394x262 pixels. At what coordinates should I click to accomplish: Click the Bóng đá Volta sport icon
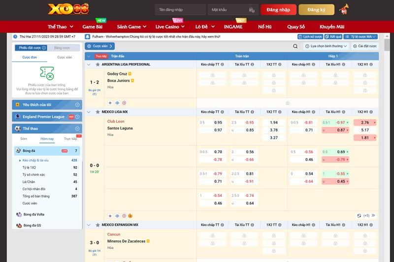pyautogui.click(x=19, y=214)
